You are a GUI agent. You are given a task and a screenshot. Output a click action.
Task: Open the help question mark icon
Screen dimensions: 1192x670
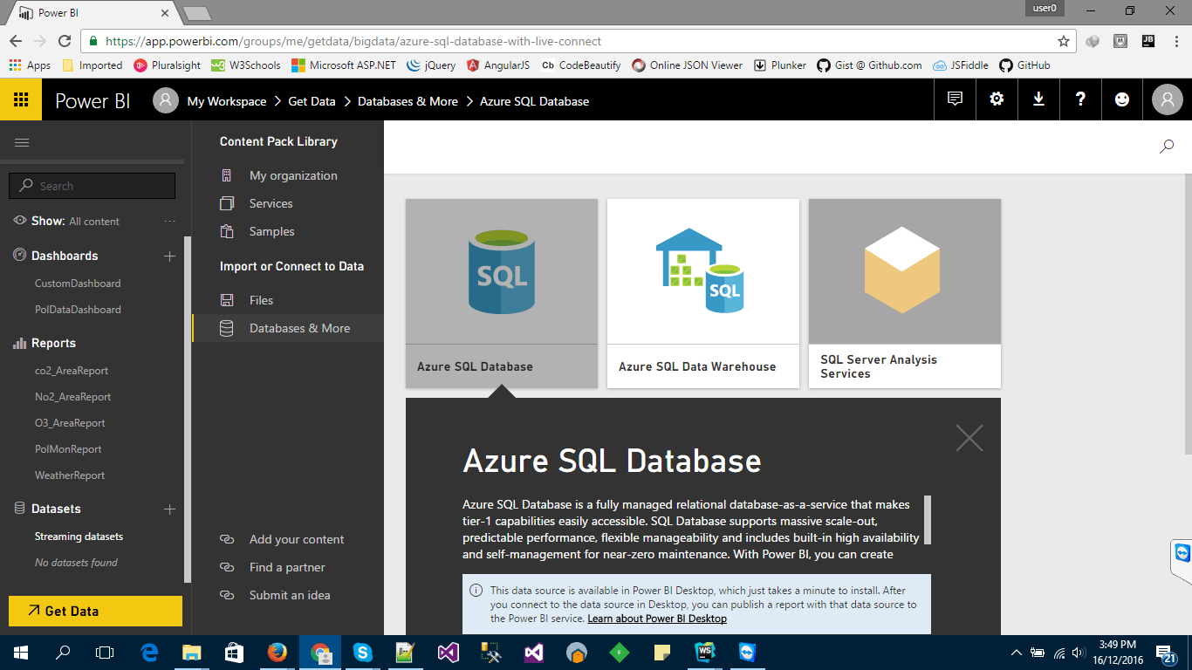(1080, 100)
